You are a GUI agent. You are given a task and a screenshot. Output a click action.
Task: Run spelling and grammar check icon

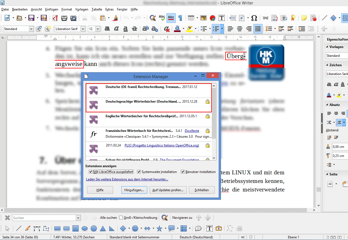162,18
